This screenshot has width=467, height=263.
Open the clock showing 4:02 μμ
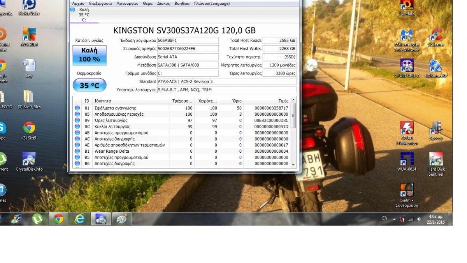(x=436, y=219)
